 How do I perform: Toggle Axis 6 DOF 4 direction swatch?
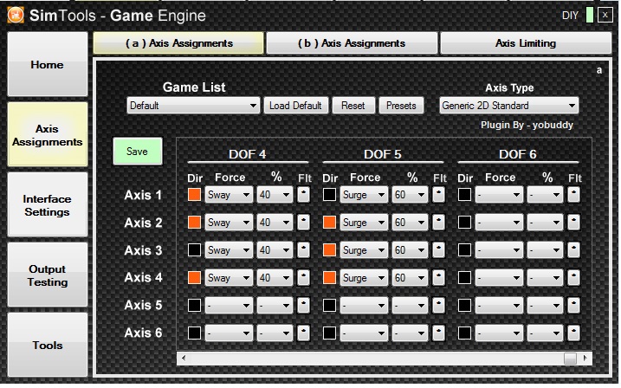[194, 333]
